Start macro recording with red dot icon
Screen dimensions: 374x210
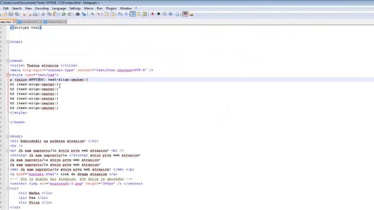(x=153, y=14)
